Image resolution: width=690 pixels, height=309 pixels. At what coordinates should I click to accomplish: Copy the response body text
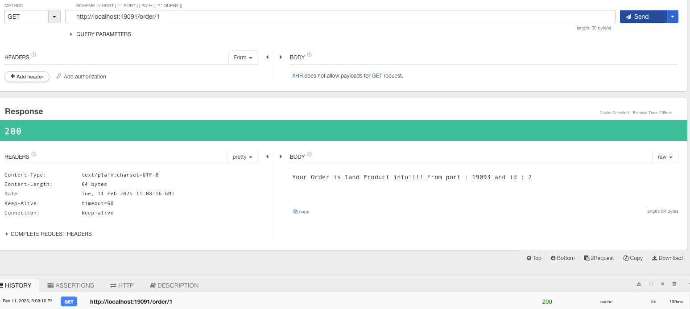pyautogui.click(x=301, y=212)
